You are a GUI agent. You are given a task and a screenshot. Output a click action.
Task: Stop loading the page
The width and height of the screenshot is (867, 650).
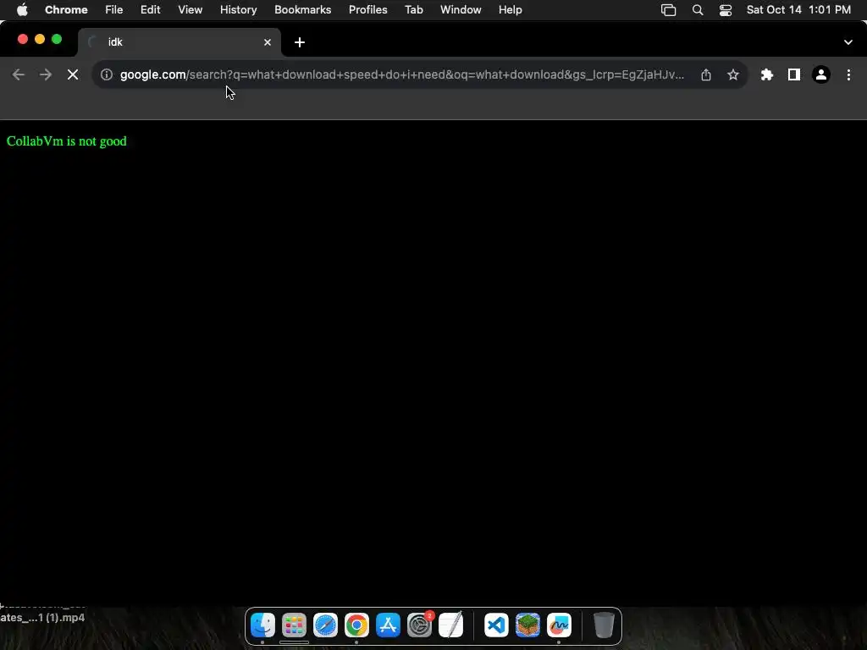[x=73, y=74]
